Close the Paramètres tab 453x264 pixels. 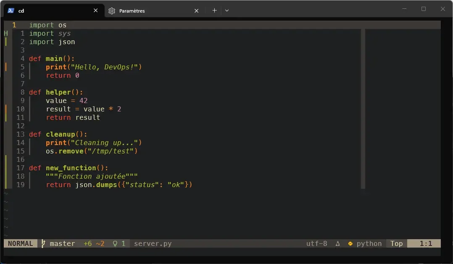(196, 11)
